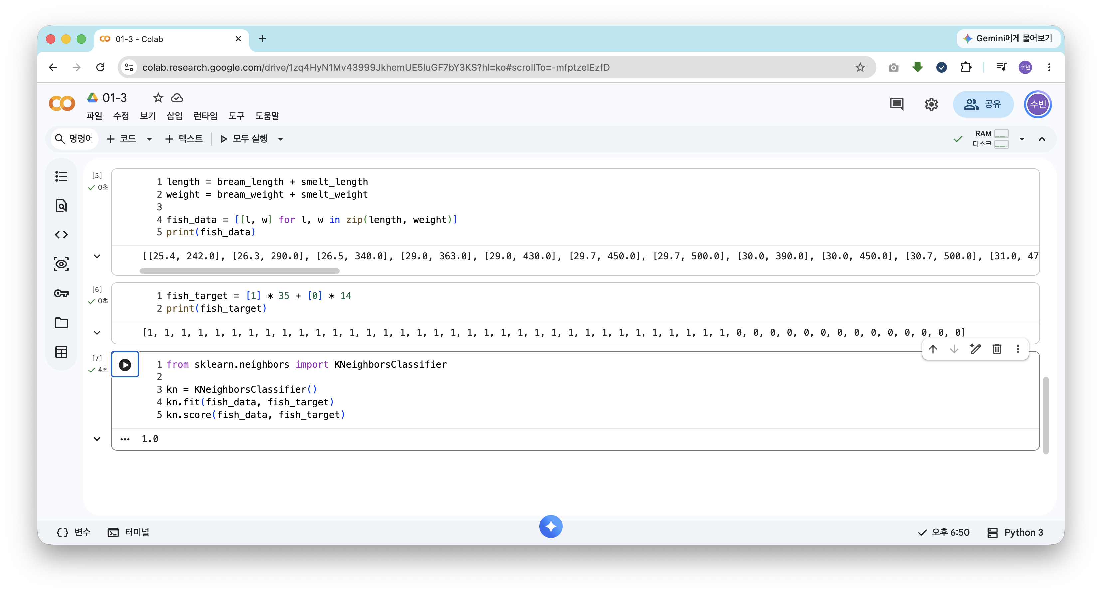Select the 01-3 - Colab browser tab
Image resolution: width=1102 pixels, height=594 pixels.
[171, 39]
